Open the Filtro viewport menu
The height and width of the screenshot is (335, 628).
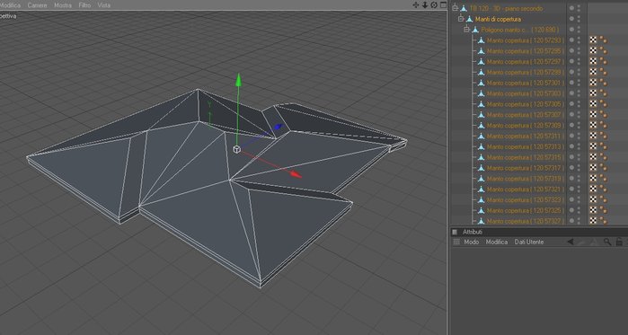(x=84, y=5)
